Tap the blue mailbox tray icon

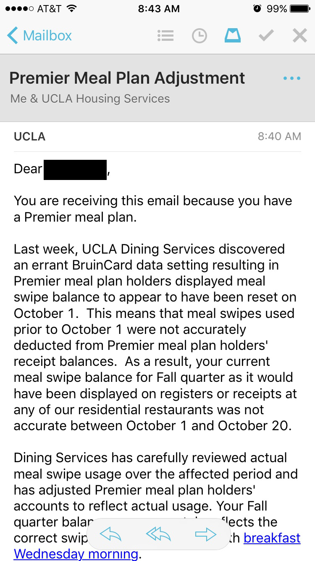tap(232, 36)
